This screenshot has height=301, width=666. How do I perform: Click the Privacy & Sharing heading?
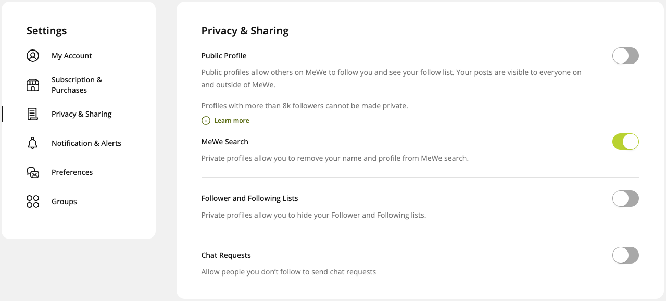click(245, 31)
